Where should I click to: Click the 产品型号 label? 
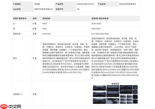[60, 4]
